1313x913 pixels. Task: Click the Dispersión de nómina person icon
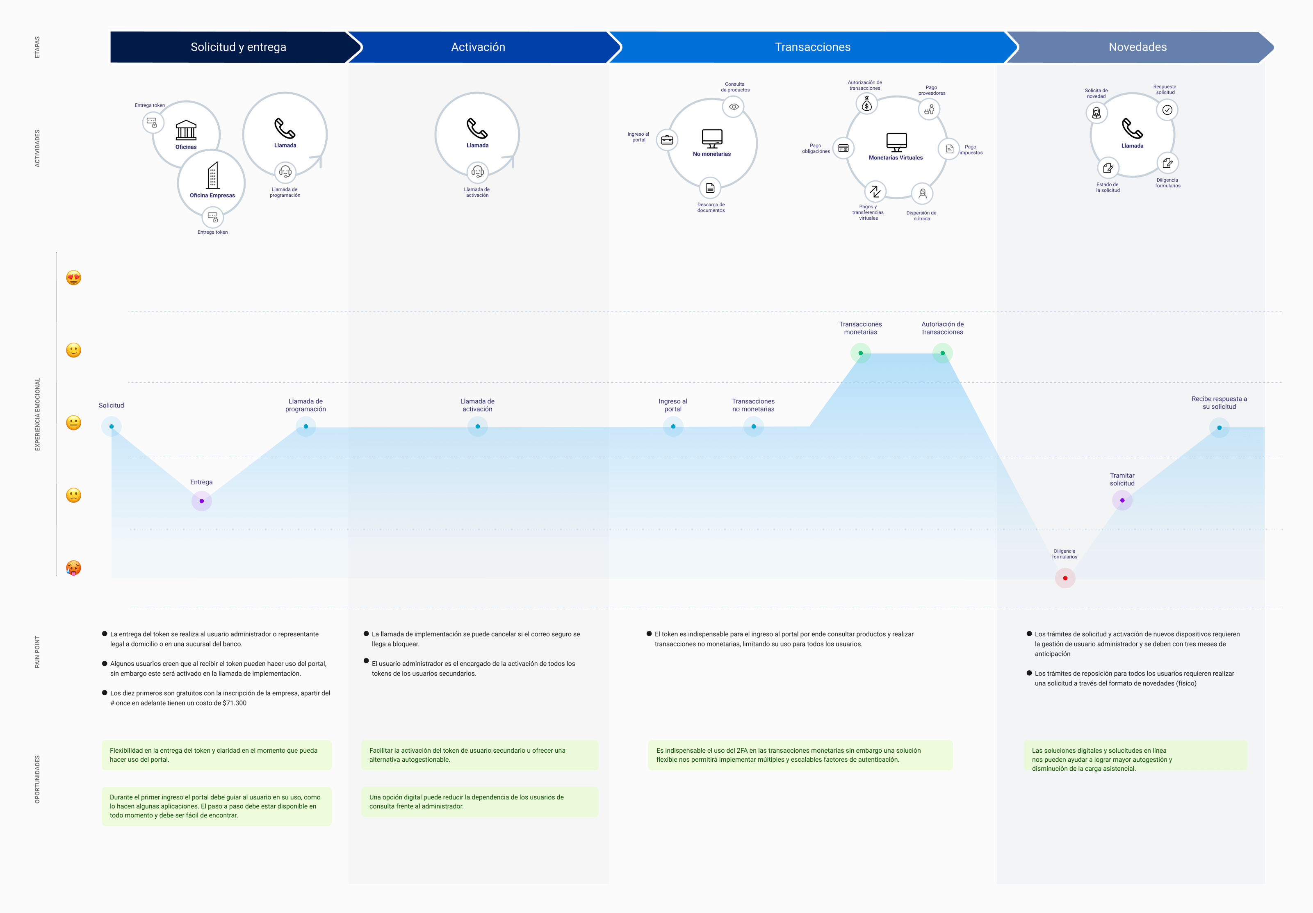click(922, 194)
